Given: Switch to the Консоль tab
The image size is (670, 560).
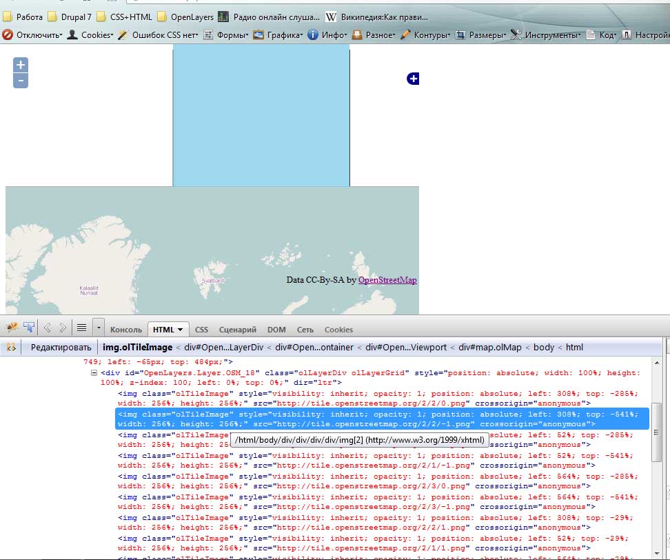Looking at the screenshot, I should pyautogui.click(x=126, y=330).
